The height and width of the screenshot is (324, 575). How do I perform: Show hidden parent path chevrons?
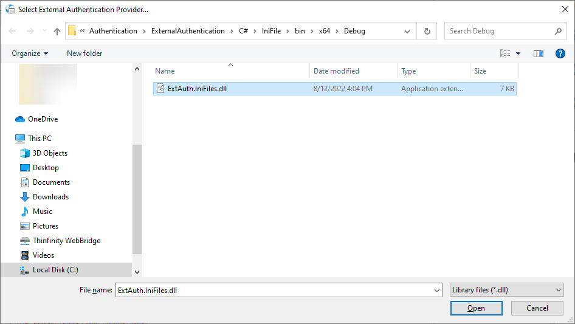[82, 31]
